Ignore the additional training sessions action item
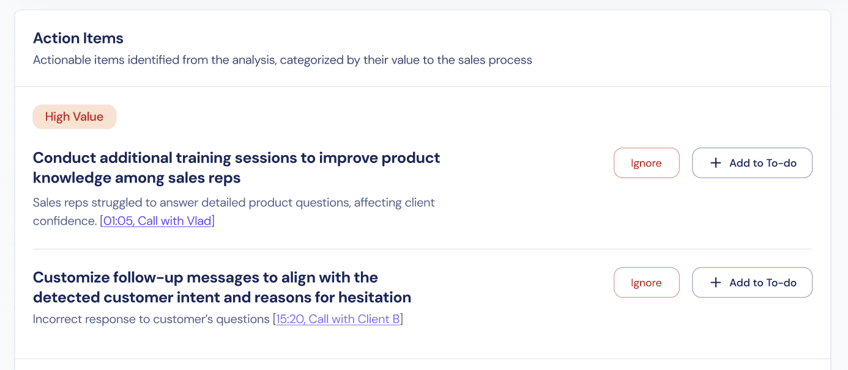Image resolution: width=848 pixels, height=370 pixels. pyautogui.click(x=646, y=163)
